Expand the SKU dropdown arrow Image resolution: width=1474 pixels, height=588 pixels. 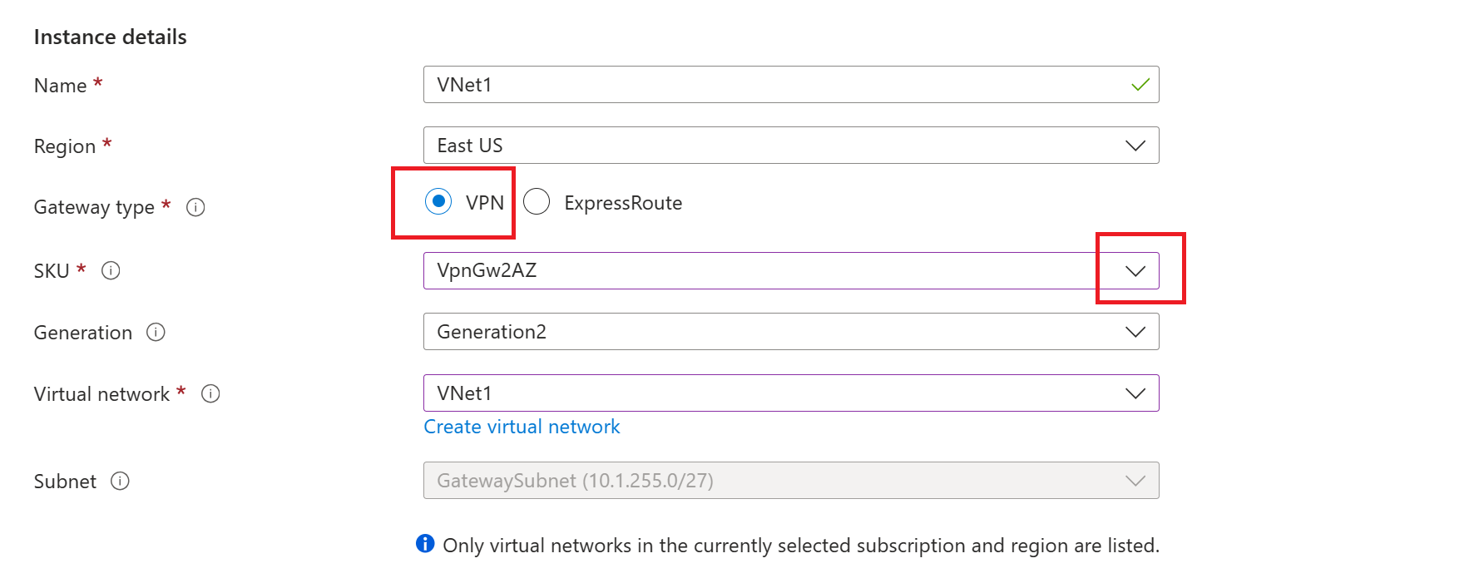(x=1135, y=270)
